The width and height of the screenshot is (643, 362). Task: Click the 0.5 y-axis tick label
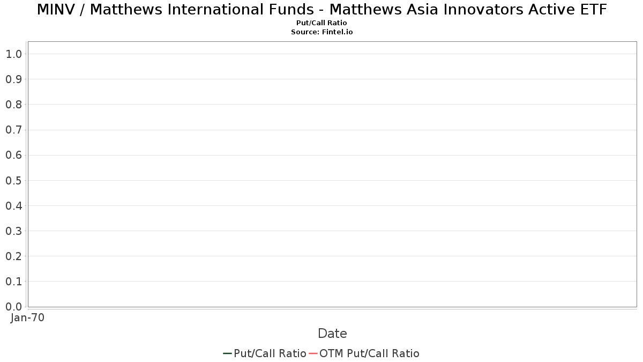coord(14,180)
